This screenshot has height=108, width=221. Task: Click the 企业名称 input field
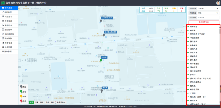[208, 18]
